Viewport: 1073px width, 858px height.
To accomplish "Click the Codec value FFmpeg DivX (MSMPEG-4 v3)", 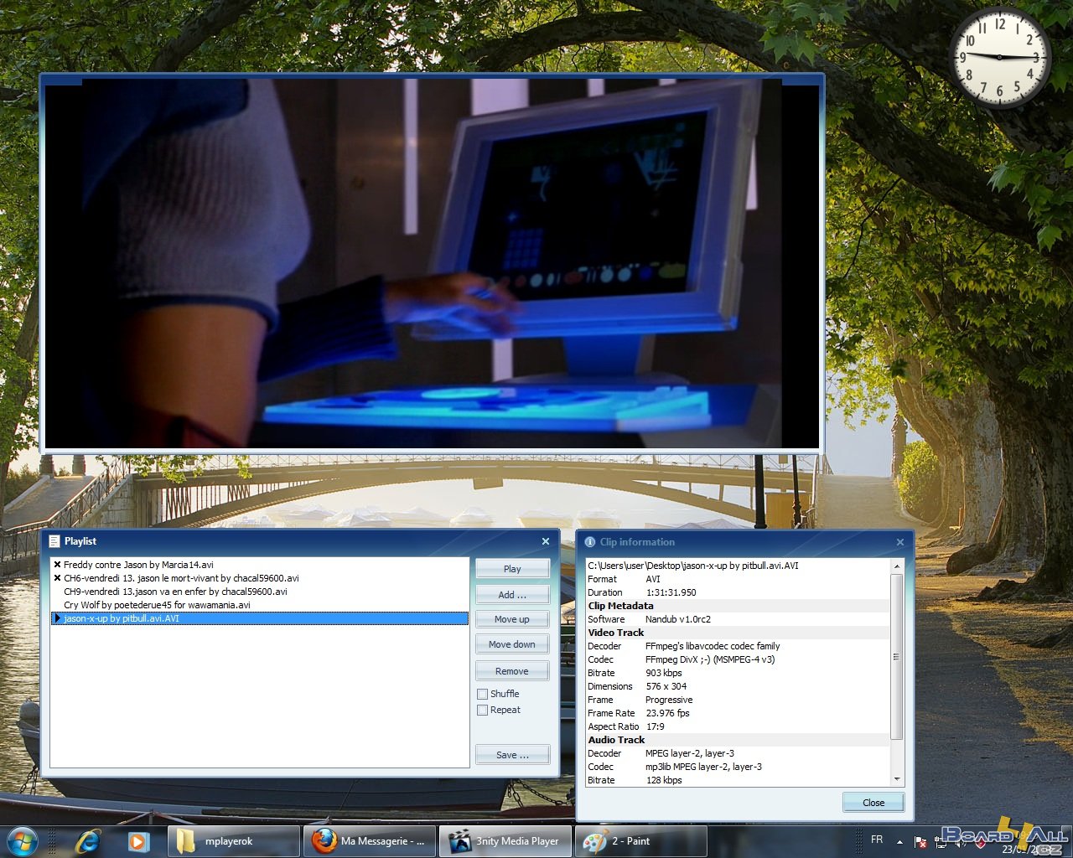I will pyautogui.click(x=710, y=659).
